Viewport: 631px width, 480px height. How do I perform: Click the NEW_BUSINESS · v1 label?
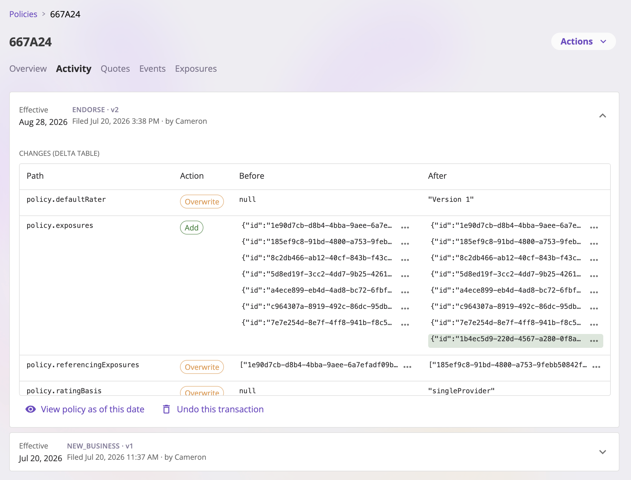(x=100, y=446)
